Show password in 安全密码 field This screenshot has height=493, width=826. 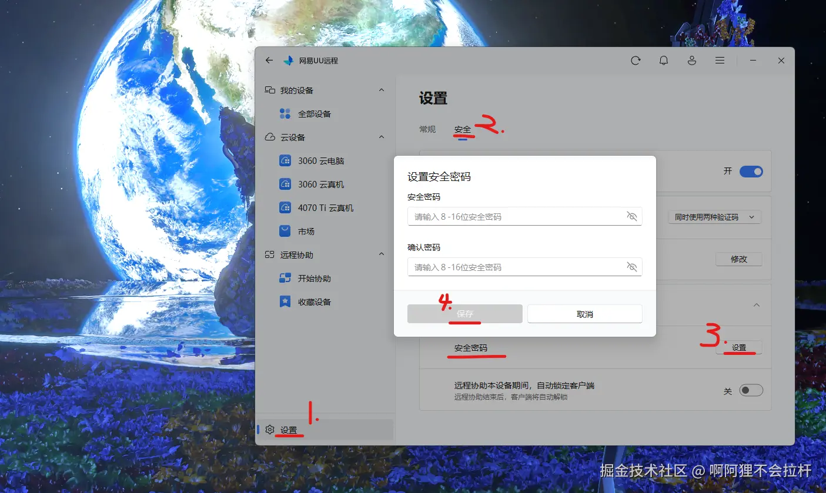click(x=632, y=216)
